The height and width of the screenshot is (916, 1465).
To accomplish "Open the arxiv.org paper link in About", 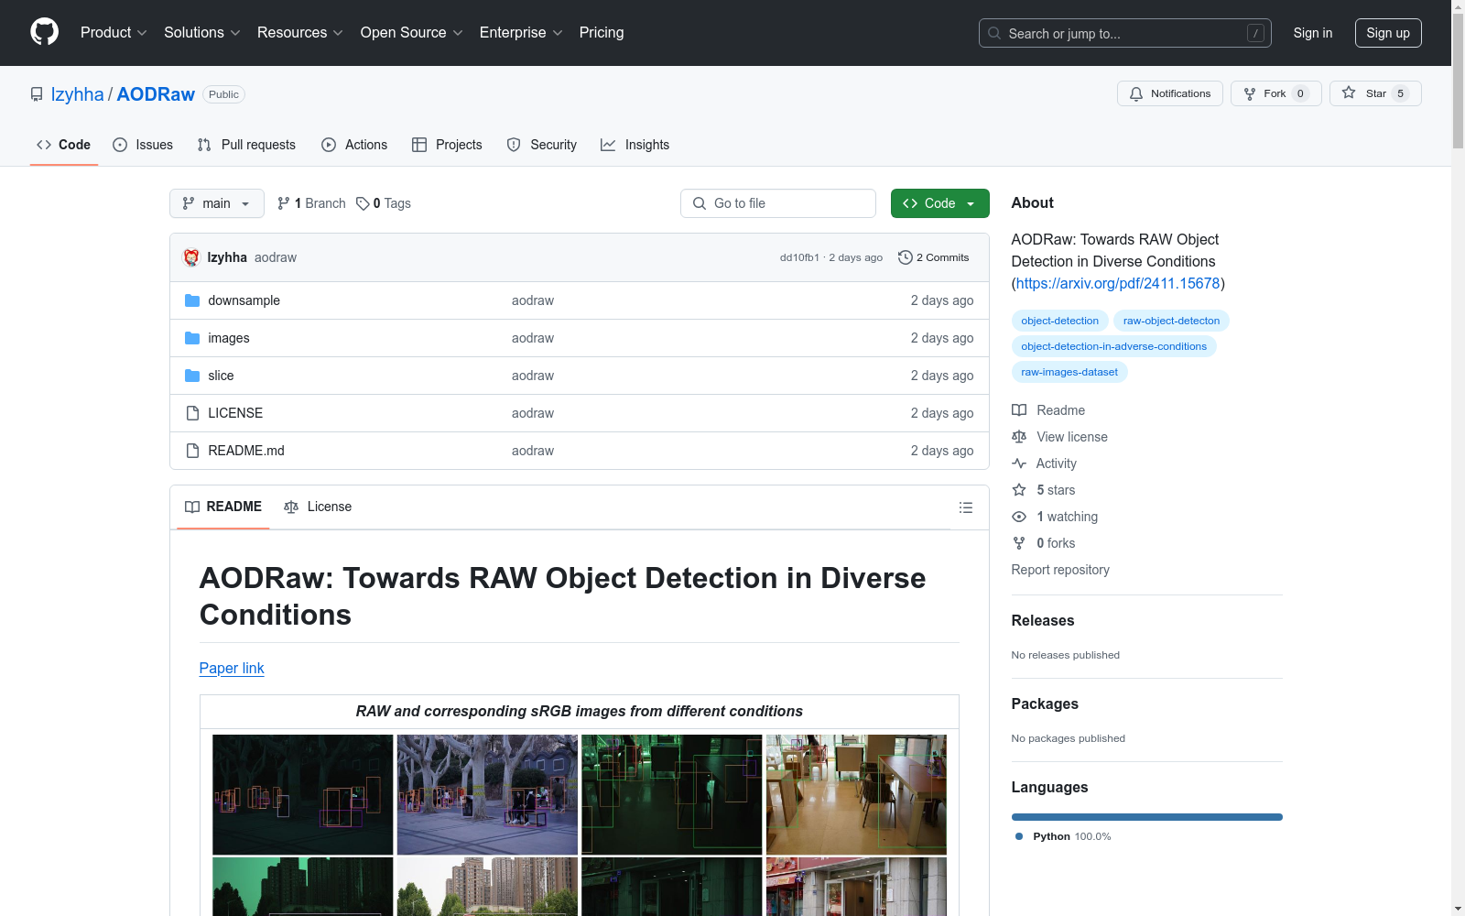I will tap(1118, 283).
